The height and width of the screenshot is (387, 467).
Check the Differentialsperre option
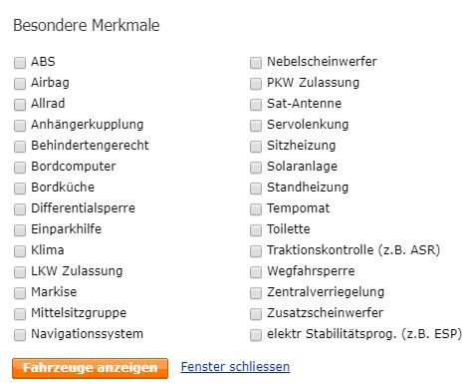coord(20,209)
